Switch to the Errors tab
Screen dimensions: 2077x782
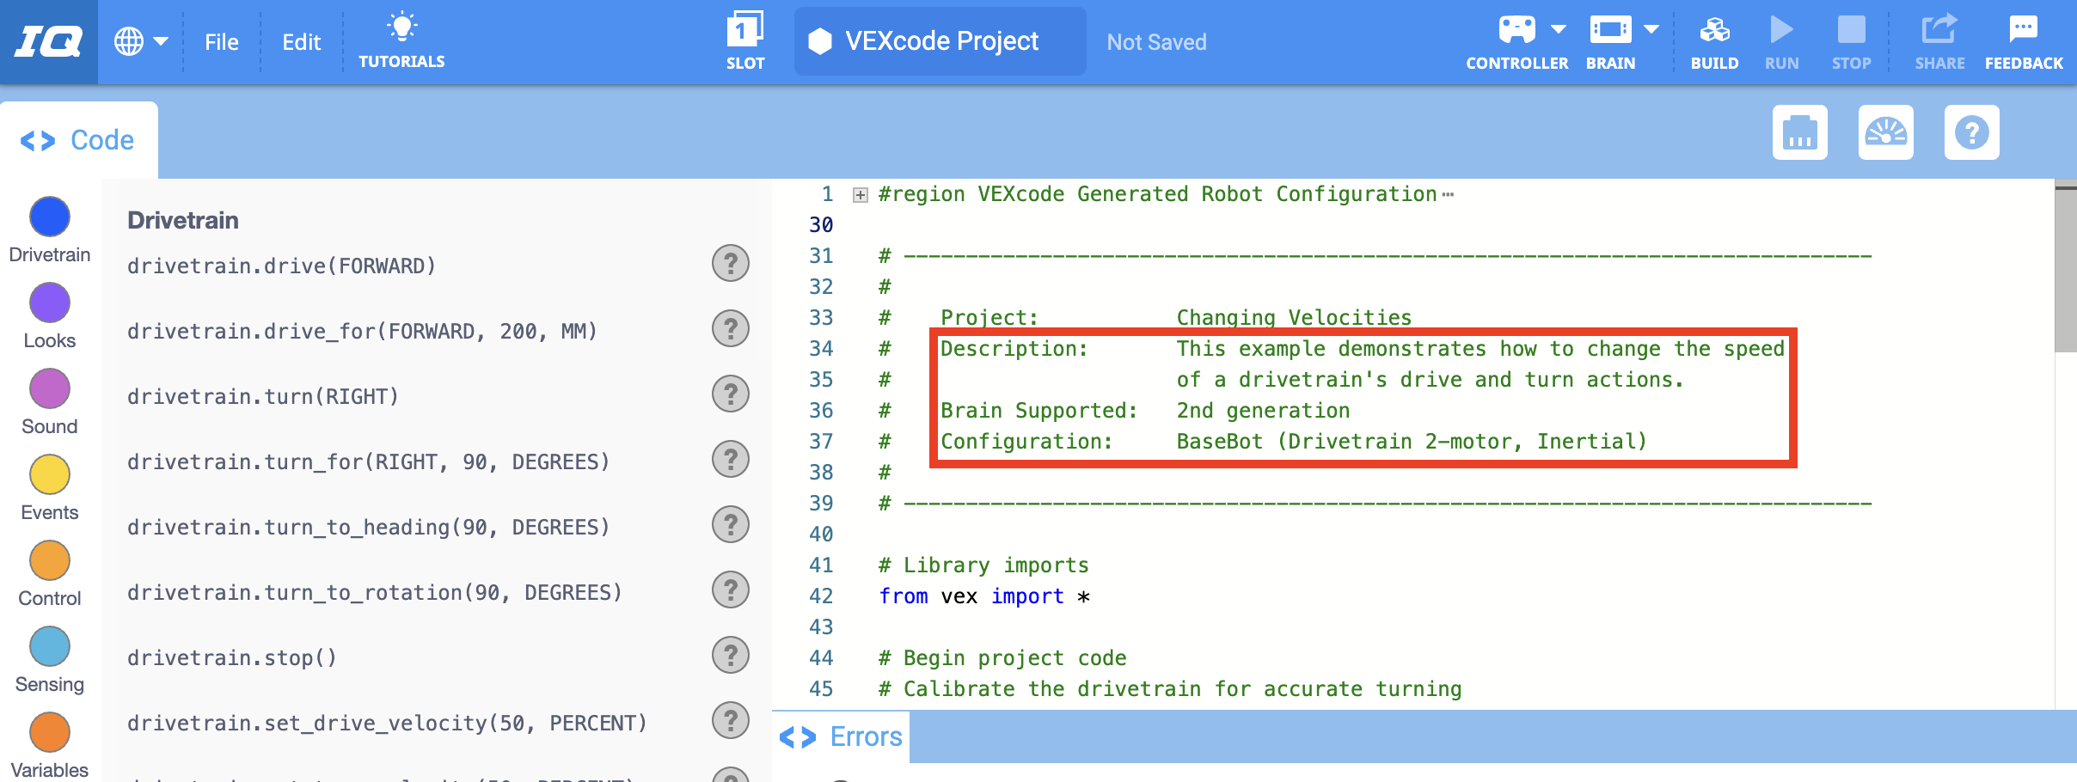pos(842,737)
